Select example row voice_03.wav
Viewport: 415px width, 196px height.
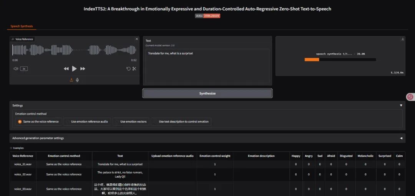click(23, 189)
